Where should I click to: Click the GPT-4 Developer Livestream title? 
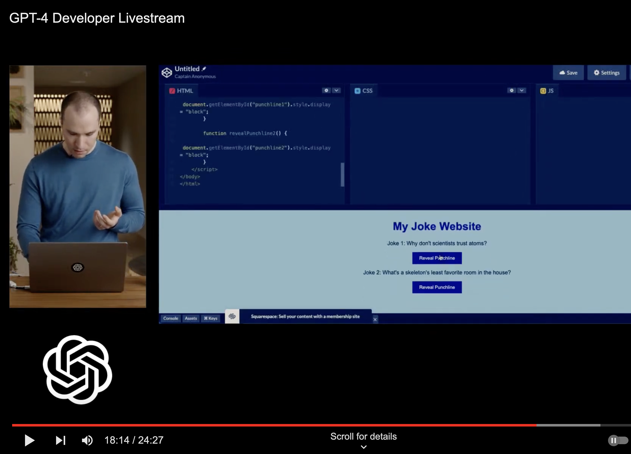(97, 18)
